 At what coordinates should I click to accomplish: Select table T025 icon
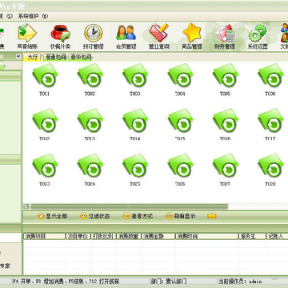point(135,166)
